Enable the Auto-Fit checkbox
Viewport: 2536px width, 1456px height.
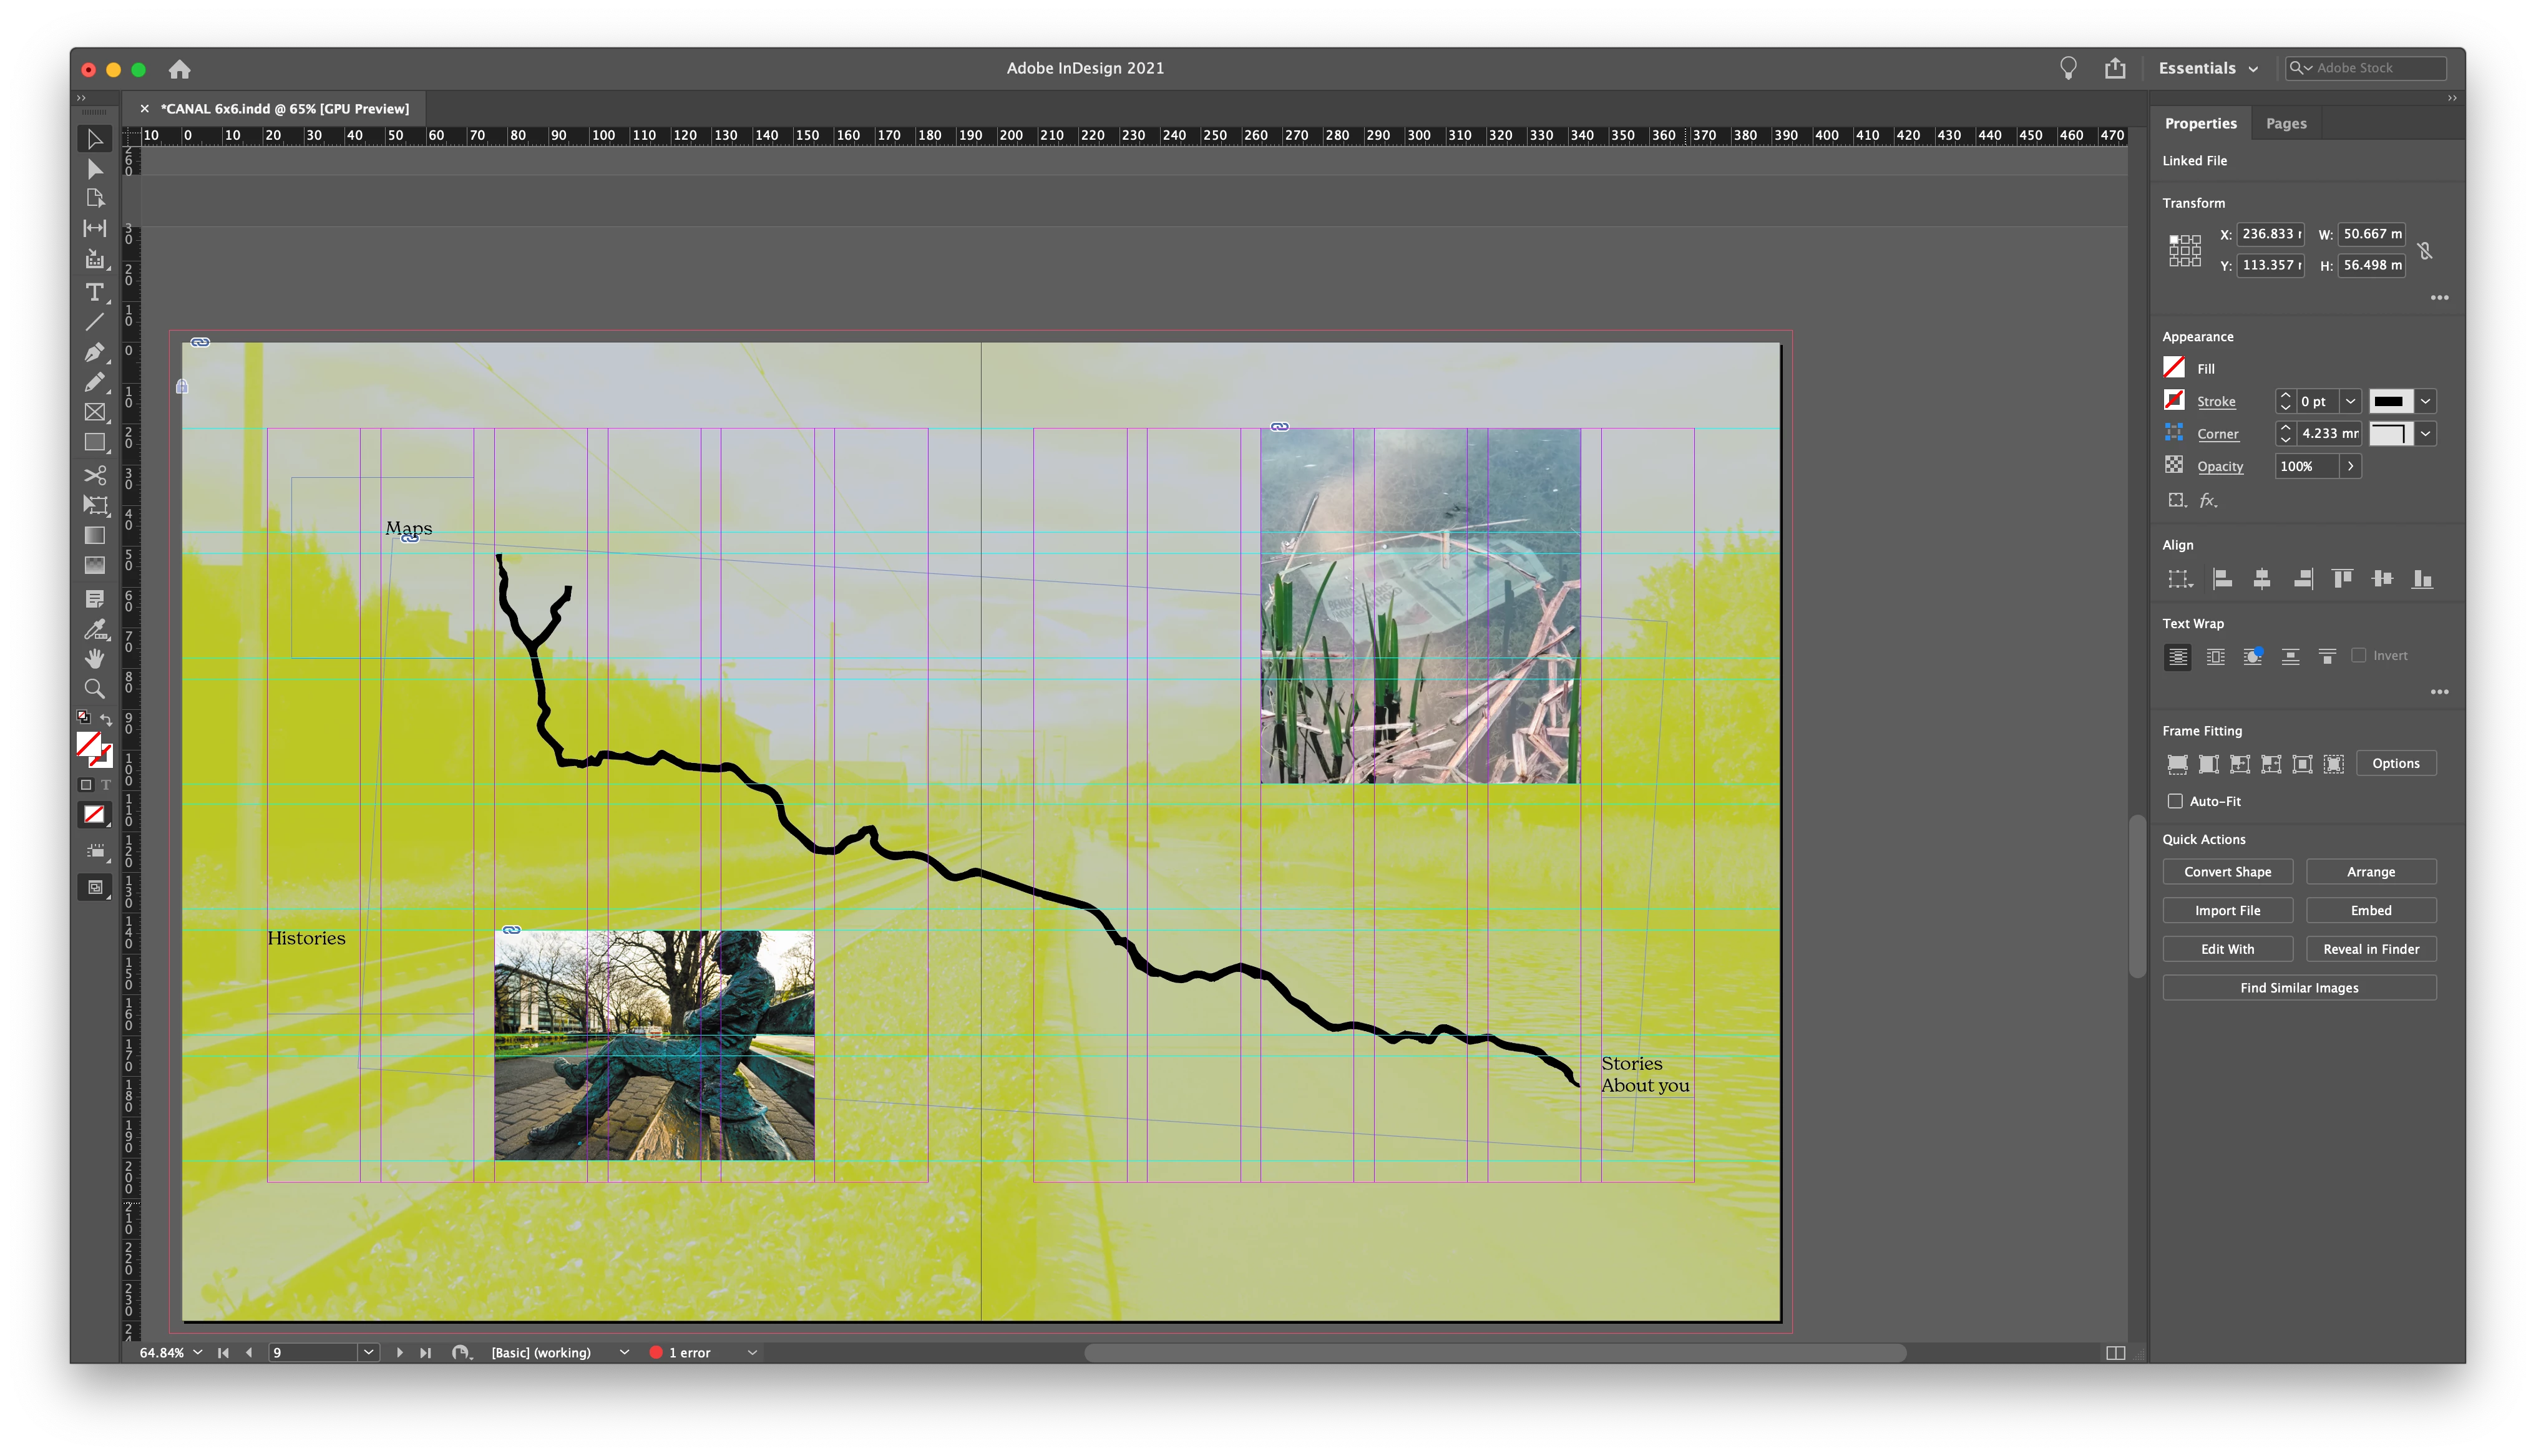(2175, 801)
